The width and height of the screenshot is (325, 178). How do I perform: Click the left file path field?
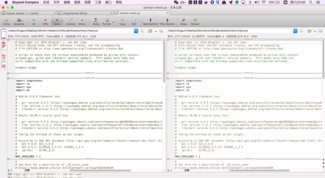click(71, 31)
